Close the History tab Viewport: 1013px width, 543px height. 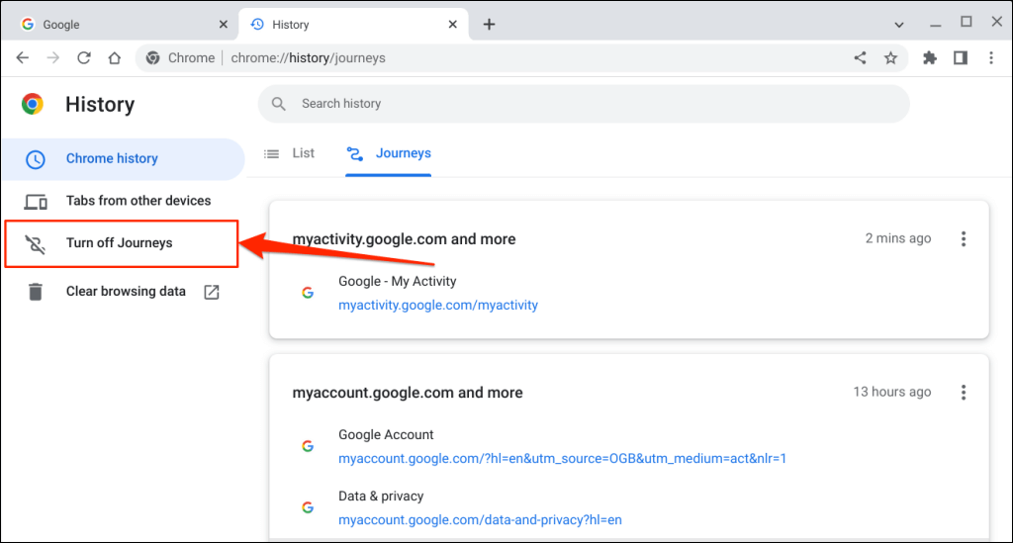click(453, 25)
